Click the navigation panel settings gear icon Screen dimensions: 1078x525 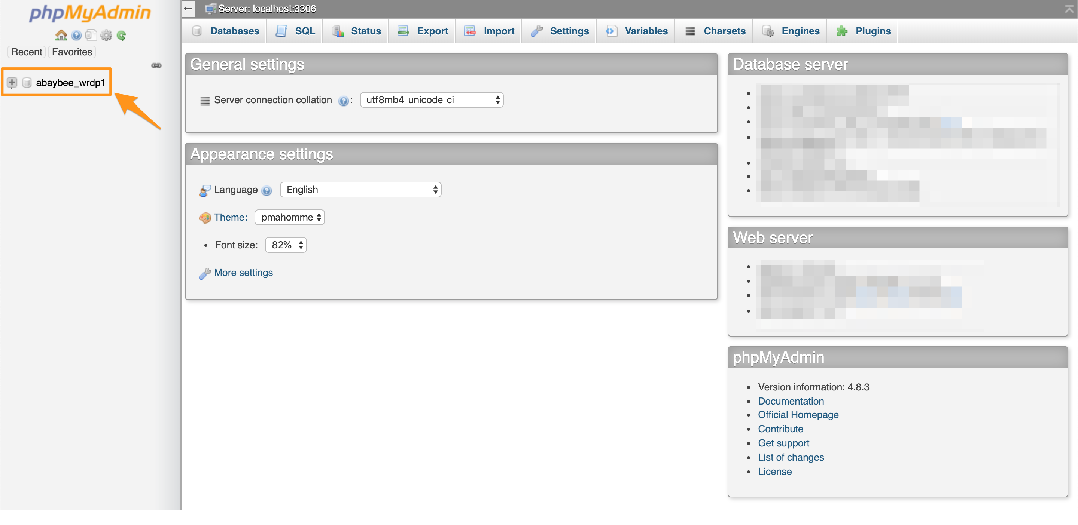[x=106, y=36]
